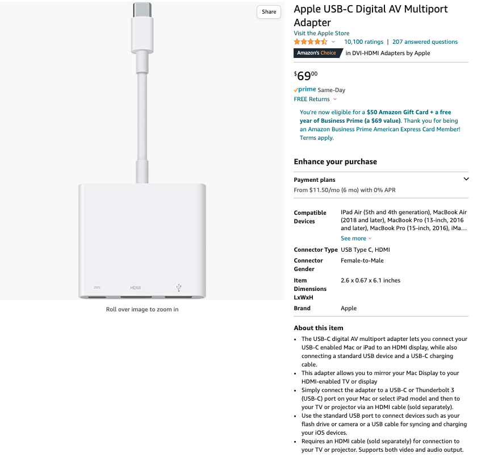Click the Amazon's Choice badge

point(318,53)
